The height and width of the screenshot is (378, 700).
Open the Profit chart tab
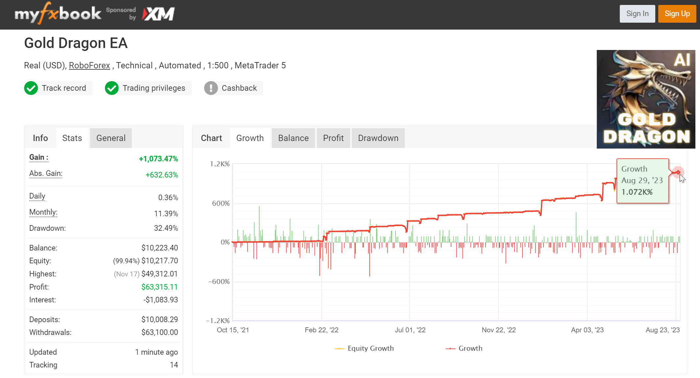(x=333, y=138)
